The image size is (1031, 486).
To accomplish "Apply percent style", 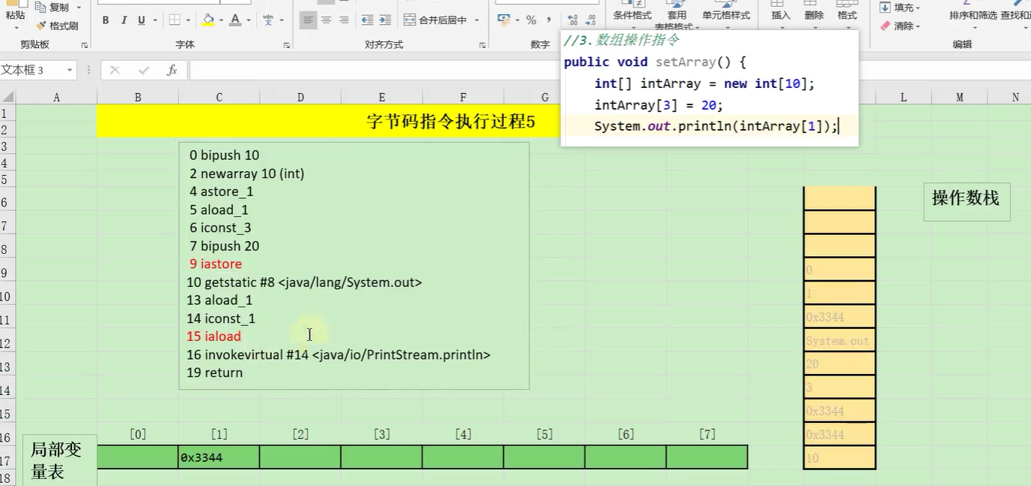I will pyautogui.click(x=531, y=20).
